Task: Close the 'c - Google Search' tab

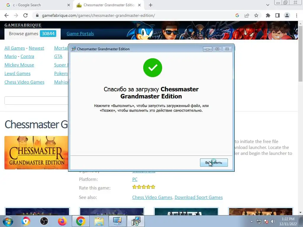Action: [69, 5]
